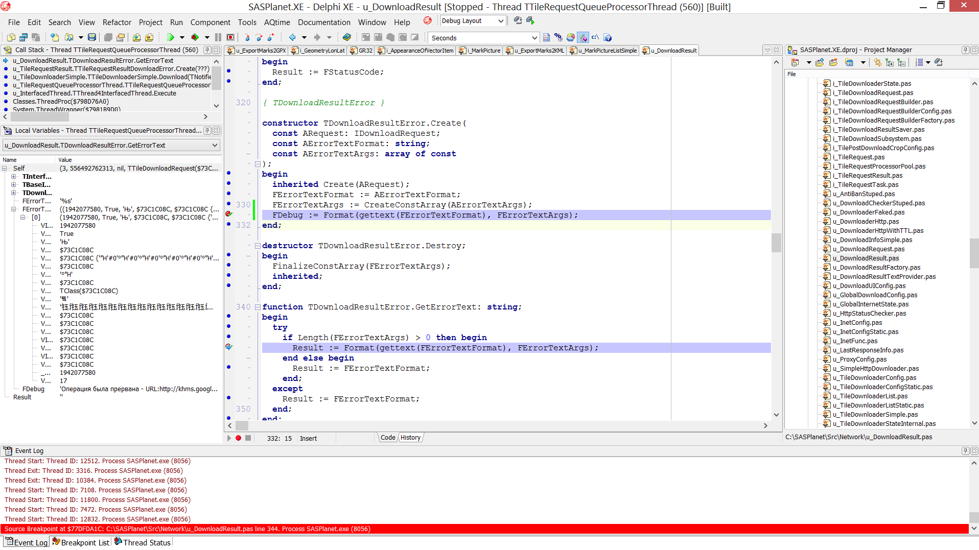Open the Debug Layout dropdown
The height and width of the screenshot is (550, 979).
501,21
